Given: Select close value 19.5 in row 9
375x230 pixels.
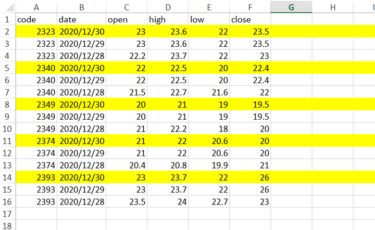Looking at the screenshot, I should (250, 117).
